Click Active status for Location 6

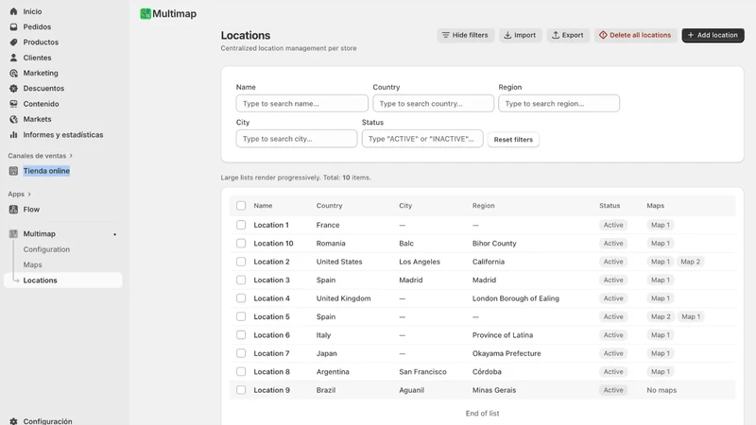(613, 335)
